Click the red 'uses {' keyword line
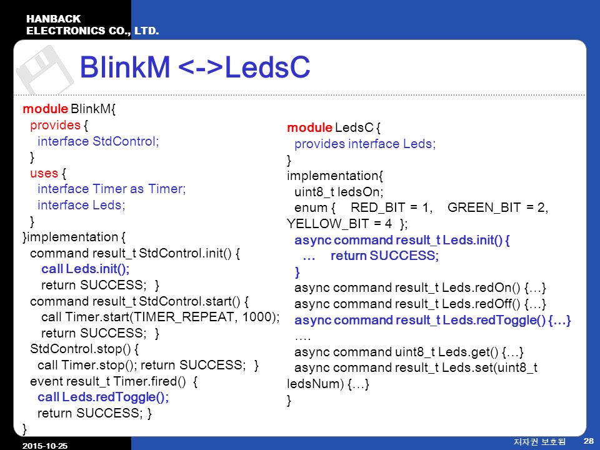600x450 pixels. (x=48, y=173)
